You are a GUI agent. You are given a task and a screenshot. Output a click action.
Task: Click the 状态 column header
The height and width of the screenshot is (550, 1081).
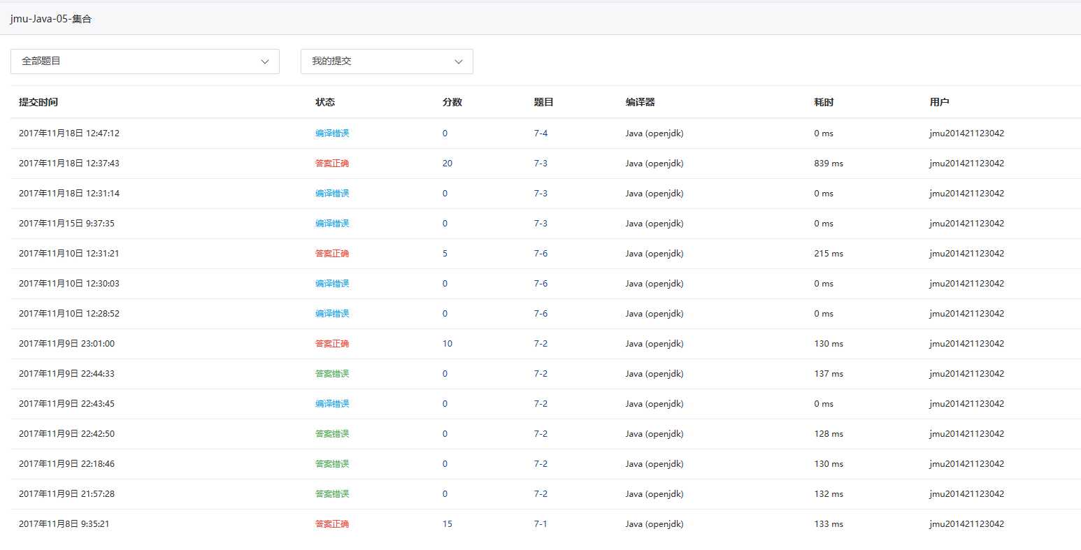[x=325, y=102]
